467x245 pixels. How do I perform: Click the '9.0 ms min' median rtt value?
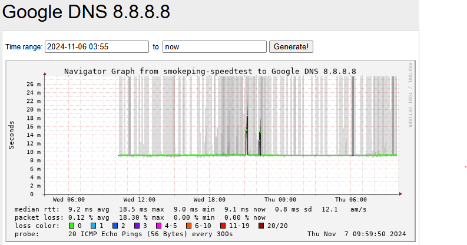[194, 209]
